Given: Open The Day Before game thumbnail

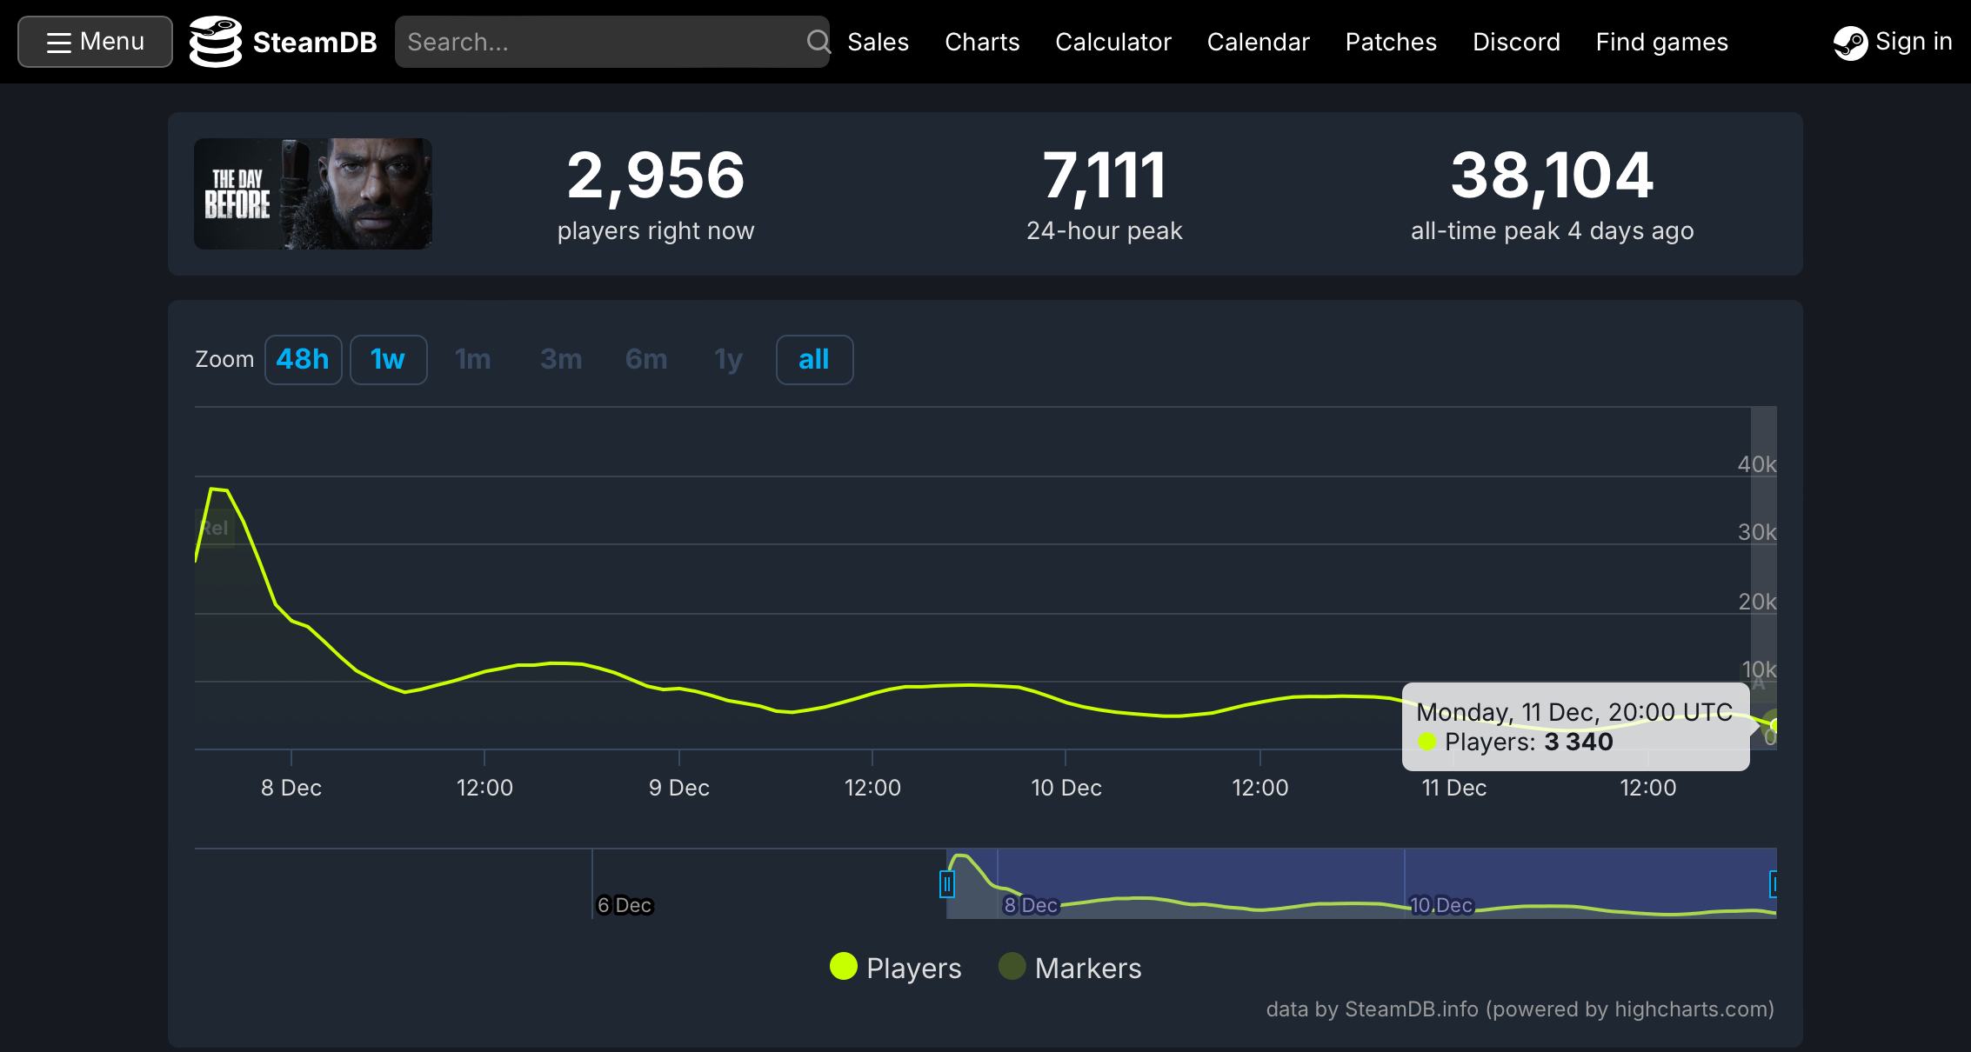Looking at the screenshot, I should [x=313, y=194].
